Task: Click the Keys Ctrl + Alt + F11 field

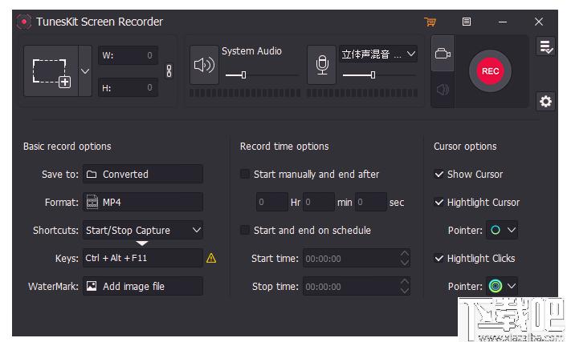Action: coord(143,259)
